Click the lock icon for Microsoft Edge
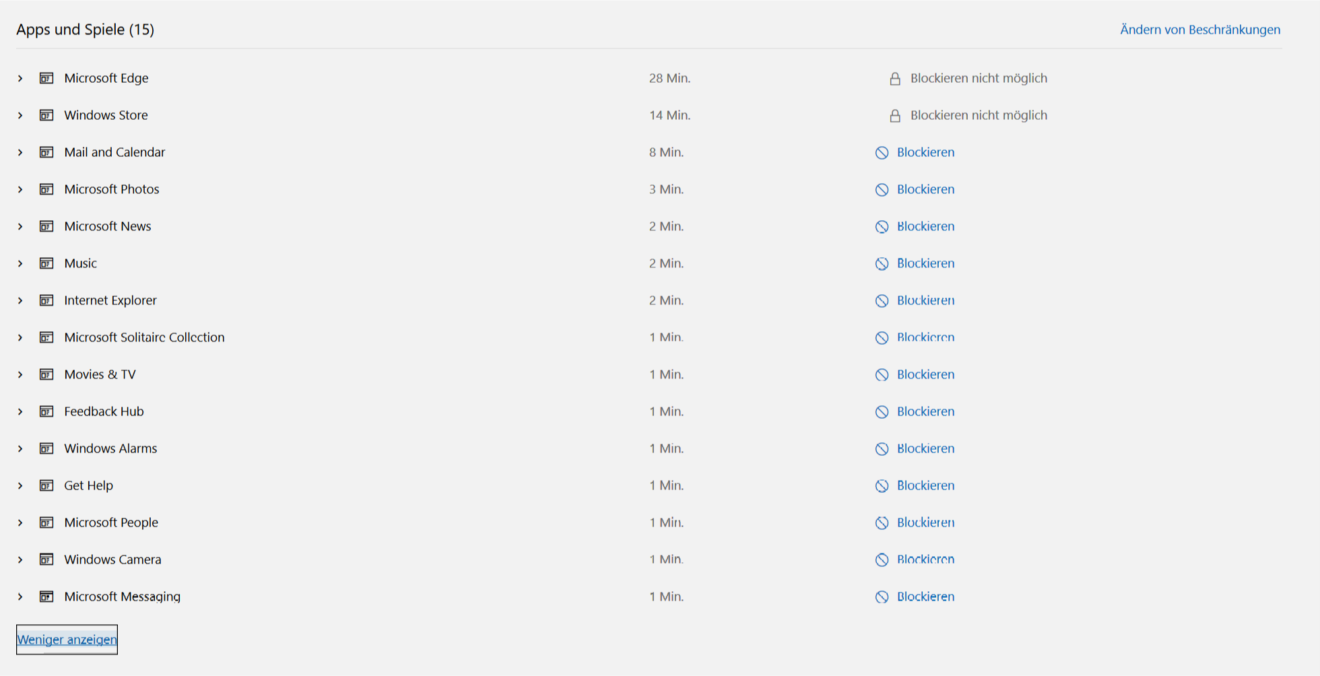The height and width of the screenshot is (676, 1320). coord(895,79)
